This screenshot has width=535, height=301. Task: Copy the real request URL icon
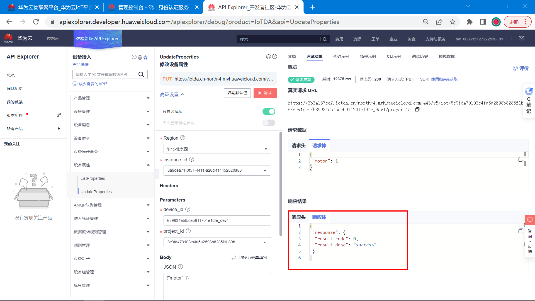click(x=417, y=110)
